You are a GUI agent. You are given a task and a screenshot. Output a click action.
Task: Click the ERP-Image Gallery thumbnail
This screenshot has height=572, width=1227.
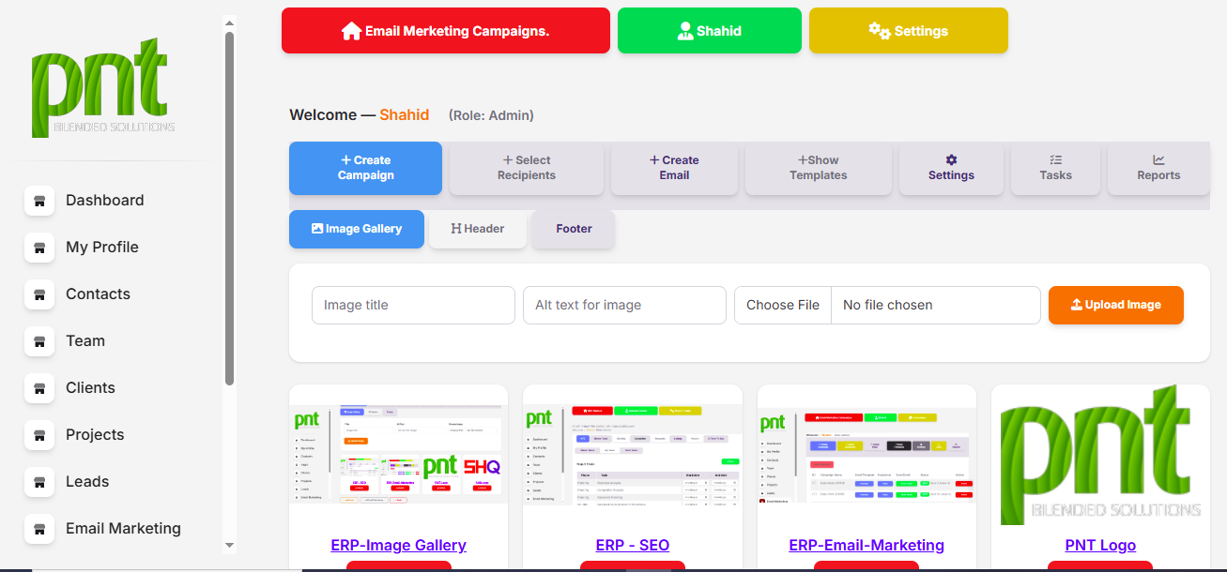pyautogui.click(x=398, y=454)
